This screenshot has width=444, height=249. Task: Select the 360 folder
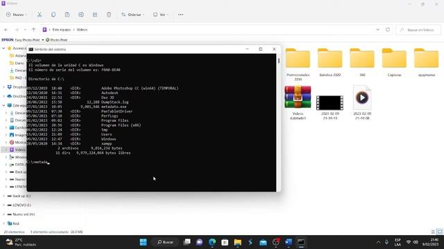tap(362, 62)
